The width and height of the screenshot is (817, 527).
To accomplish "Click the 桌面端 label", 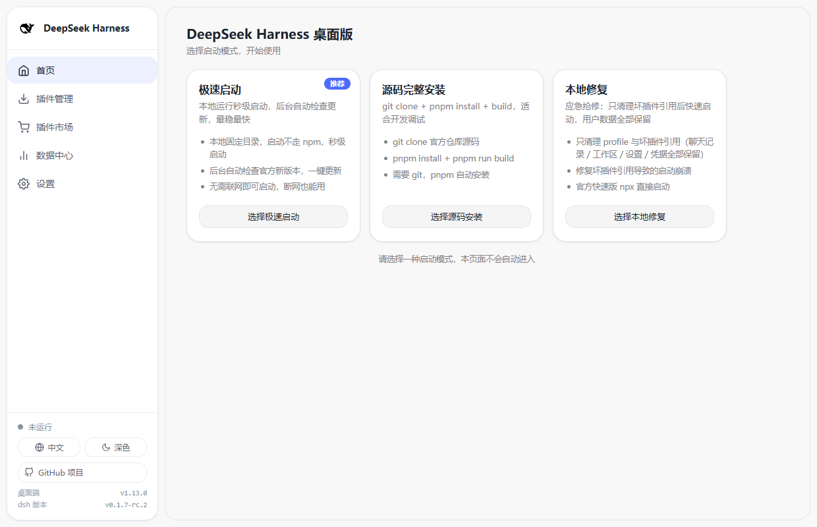I will (28, 493).
